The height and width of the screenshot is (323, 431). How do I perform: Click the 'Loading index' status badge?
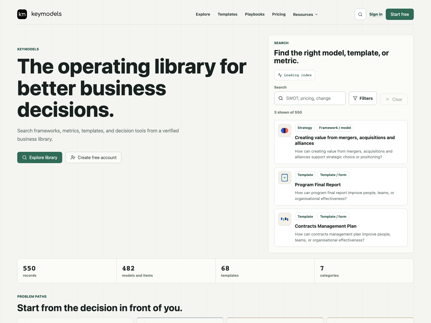[294, 75]
